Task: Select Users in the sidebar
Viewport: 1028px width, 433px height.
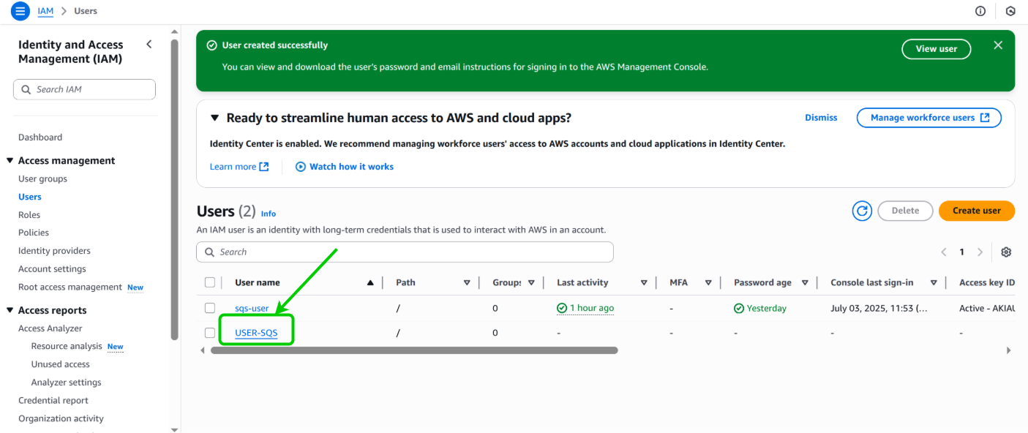Action: (30, 197)
